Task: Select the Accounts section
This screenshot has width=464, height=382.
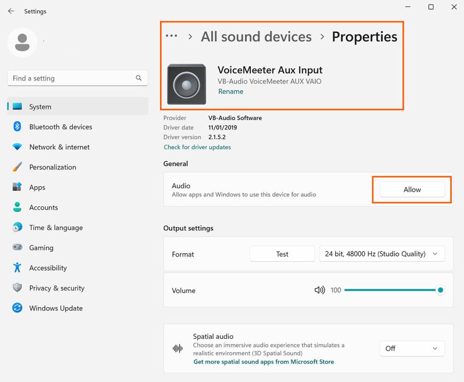Action: 44,207
